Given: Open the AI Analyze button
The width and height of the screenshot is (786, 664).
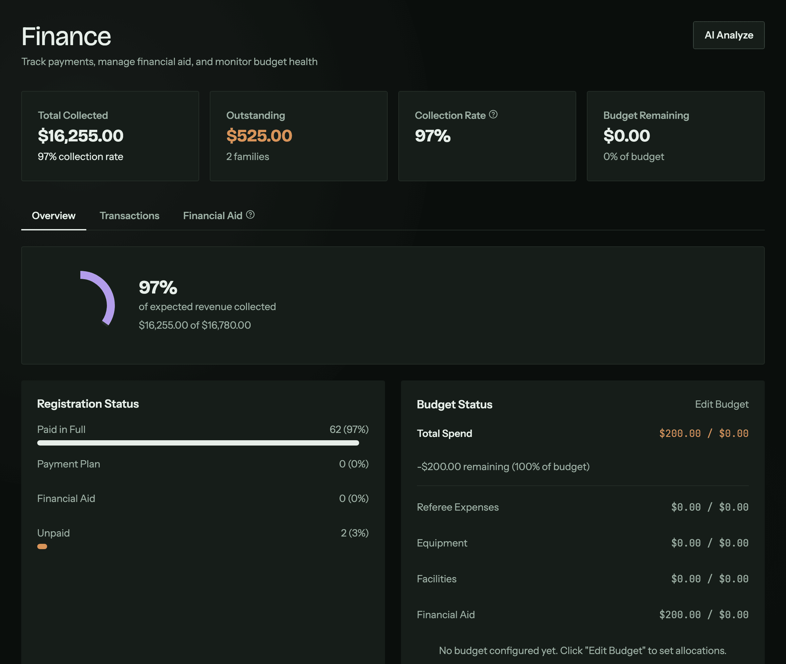Looking at the screenshot, I should [x=729, y=35].
